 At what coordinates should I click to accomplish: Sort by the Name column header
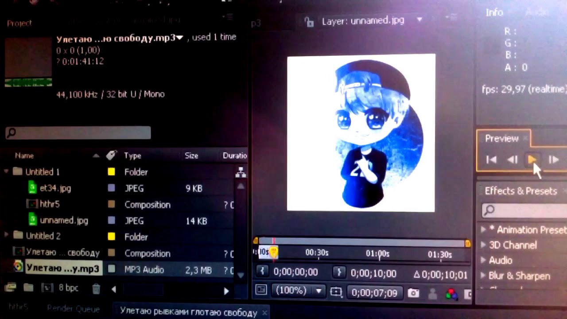pos(24,156)
